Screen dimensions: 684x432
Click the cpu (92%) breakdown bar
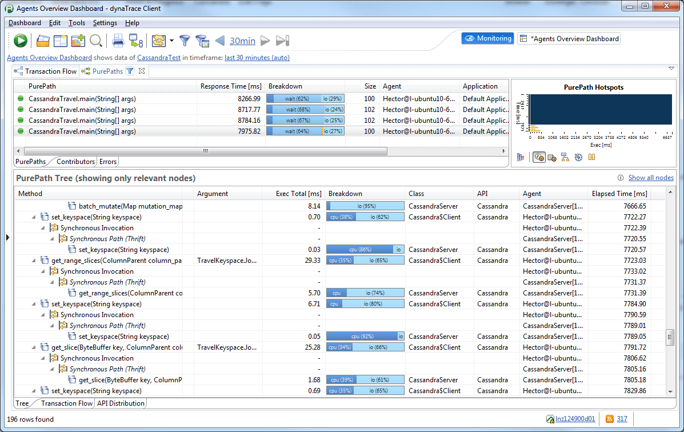(365, 337)
